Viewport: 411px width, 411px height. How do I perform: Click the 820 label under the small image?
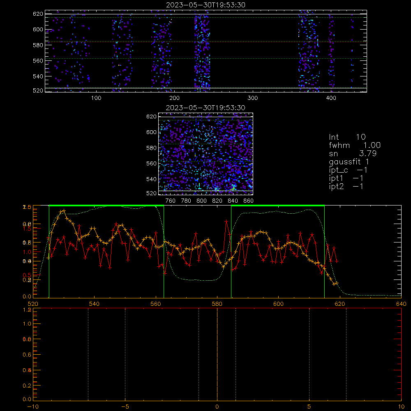[x=217, y=201]
